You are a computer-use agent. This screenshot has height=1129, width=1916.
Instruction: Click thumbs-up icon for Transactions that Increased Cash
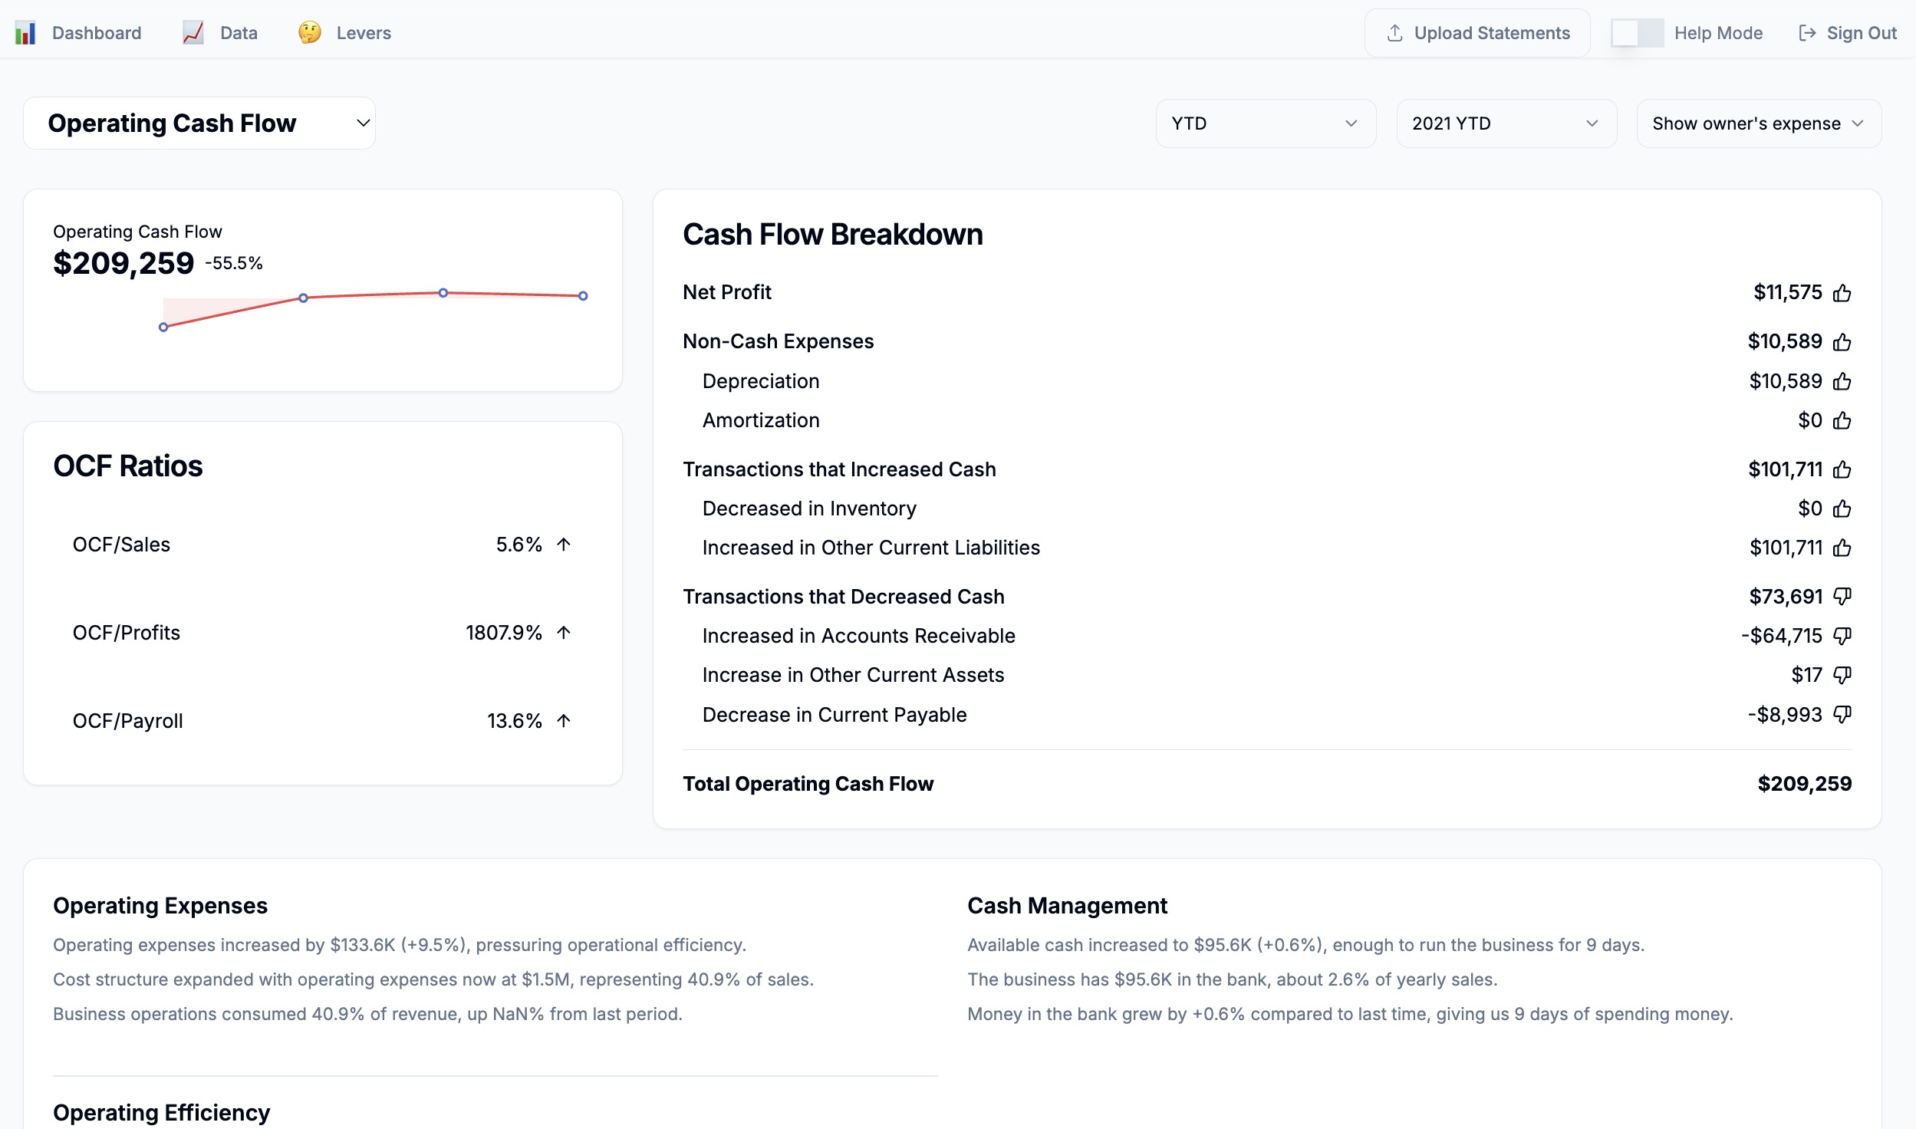click(x=1842, y=470)
